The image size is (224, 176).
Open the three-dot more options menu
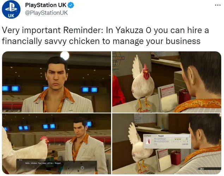(218, 5)
